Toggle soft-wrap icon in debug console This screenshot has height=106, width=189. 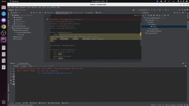coord(14,74)
